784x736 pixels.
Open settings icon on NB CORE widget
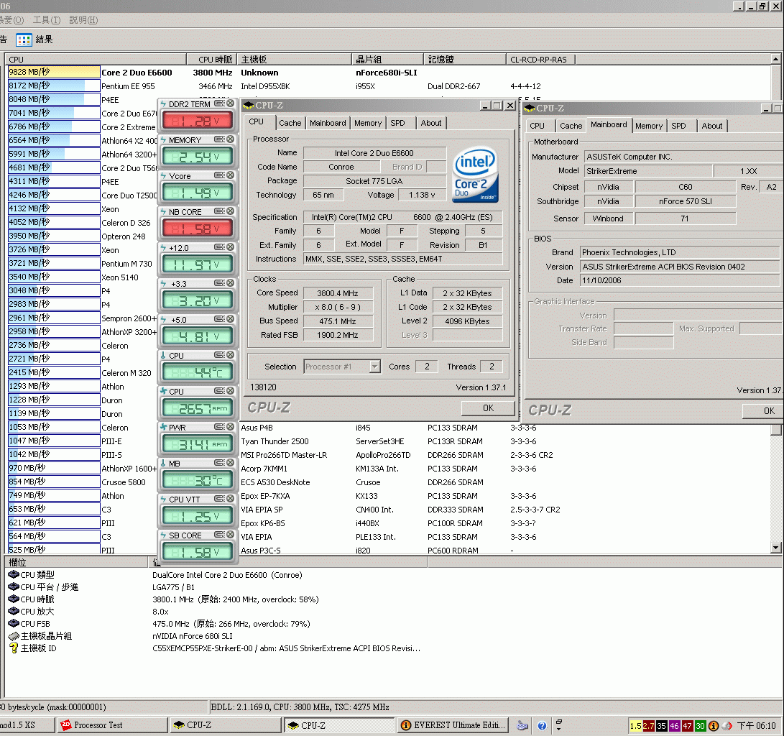tap(219, 211)
